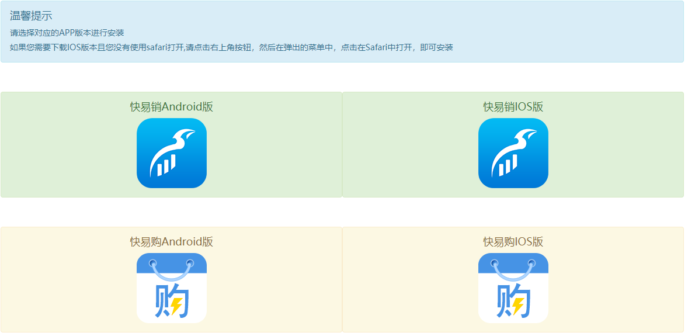Click the 请选择对应的APP版本进行安装 text line
688x336 pixels.
tap(67, 33)
